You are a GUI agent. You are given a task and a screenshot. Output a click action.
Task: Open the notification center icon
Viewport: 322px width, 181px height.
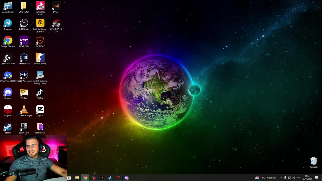[x=316, y=178]
